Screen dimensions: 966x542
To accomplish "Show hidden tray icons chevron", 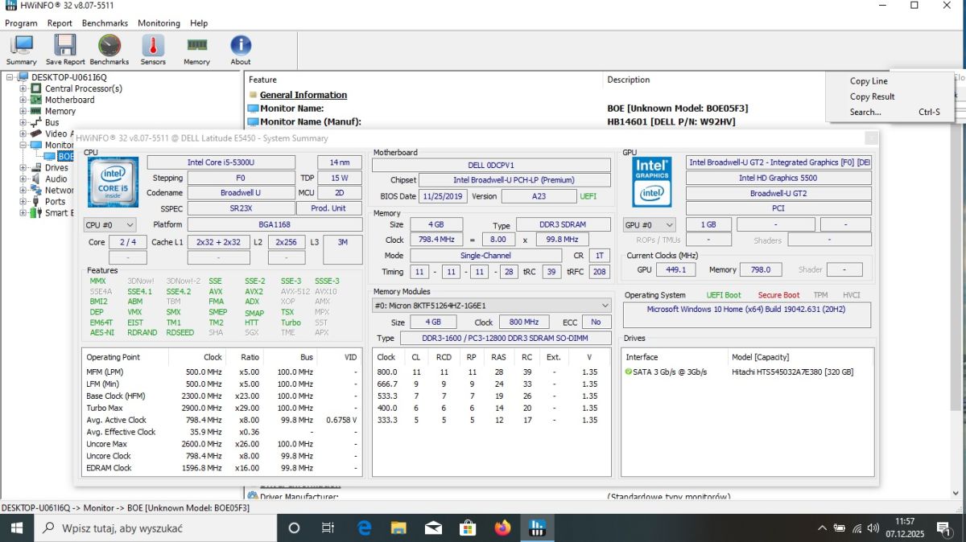I will point(822,528).
